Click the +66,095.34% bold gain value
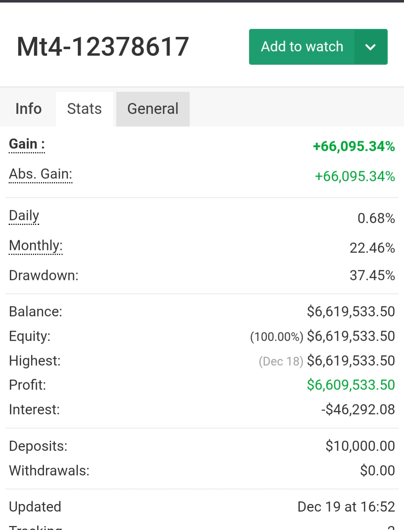The image size is (404, 530). (354, 147)
